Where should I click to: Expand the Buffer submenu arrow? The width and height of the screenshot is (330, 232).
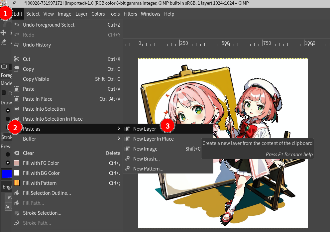tap(119, 138)
